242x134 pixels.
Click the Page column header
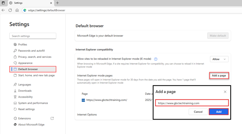click(x=84, y=94)
